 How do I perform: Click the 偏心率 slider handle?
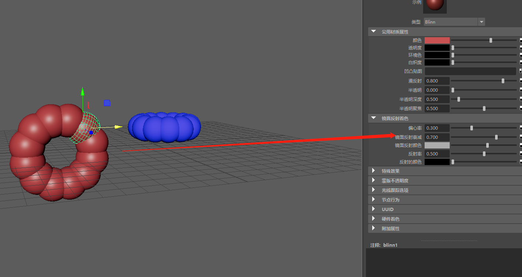[x=471, y=128]
